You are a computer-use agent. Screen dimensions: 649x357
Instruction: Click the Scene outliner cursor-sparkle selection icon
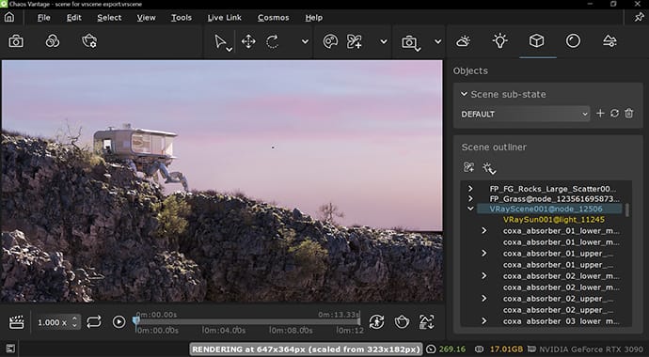489,168
